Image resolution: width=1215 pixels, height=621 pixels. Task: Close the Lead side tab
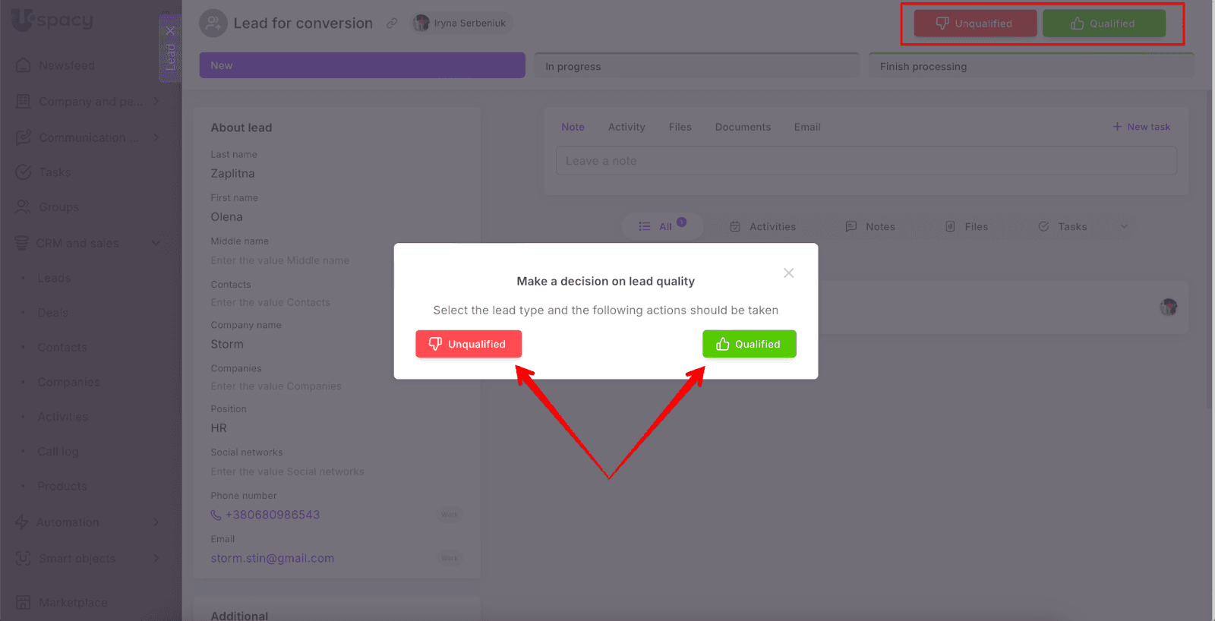170,31
